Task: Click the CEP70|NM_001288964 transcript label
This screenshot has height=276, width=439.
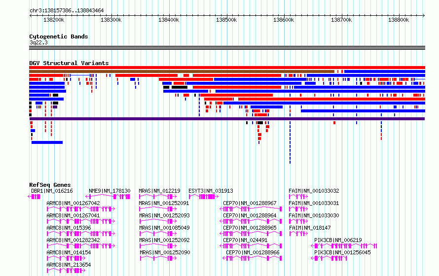Action: tap(250, 215)
